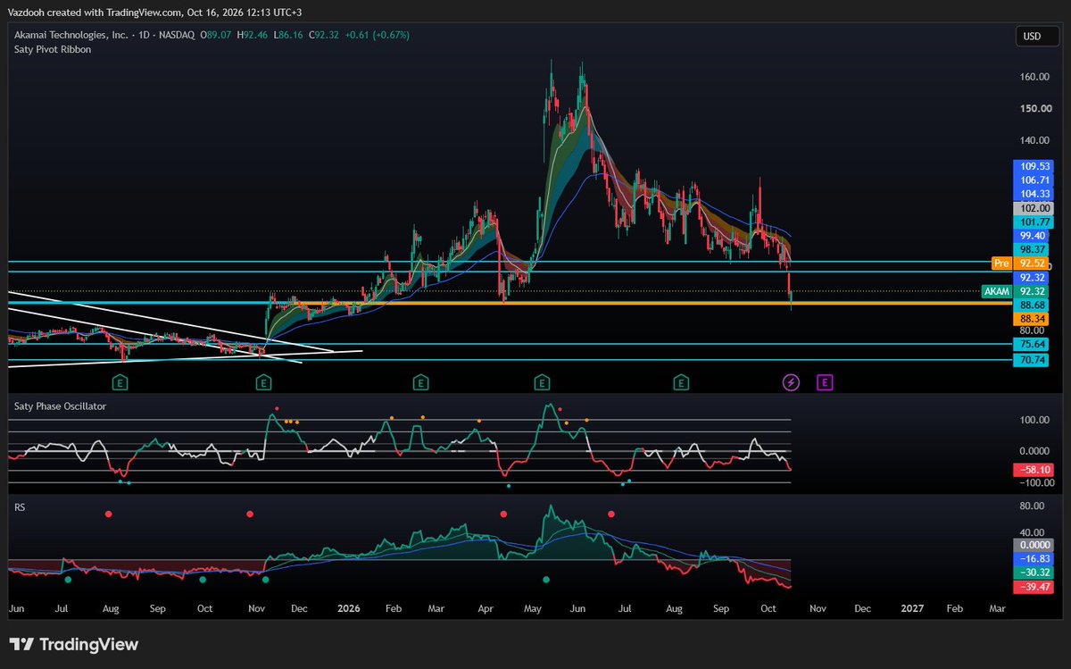1071x669 pixels.
Task: Click the purple upcoming earnings E icon
Action: (825, 383)
